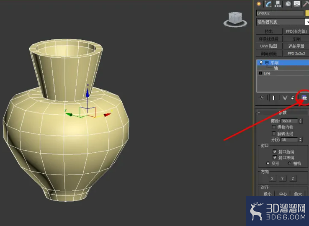Set lathe direction with the Z button

(x=293, y=179)
